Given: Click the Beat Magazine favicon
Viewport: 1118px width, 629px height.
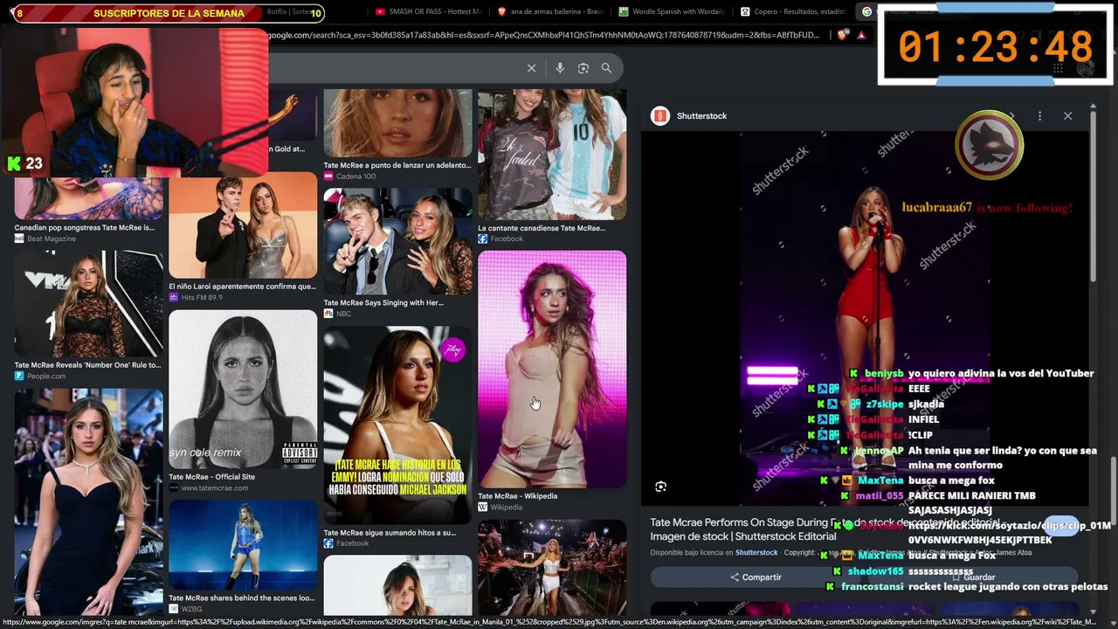Looking at the screenshot, I should click(x=19, y=238).
